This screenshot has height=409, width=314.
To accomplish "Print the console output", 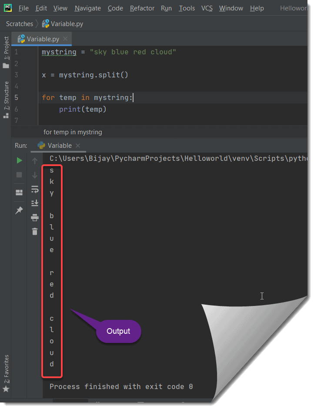I will [x=35, y=217].
